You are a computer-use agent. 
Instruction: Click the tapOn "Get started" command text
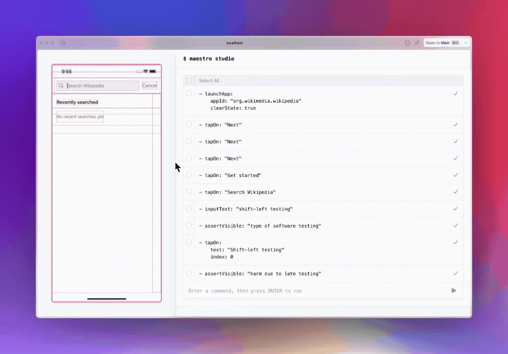[x=230, y=176]
